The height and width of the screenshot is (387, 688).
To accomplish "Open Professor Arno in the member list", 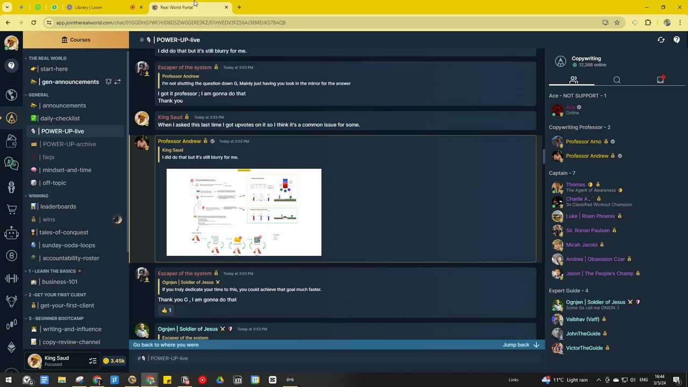I will click(x=583, y=141).
